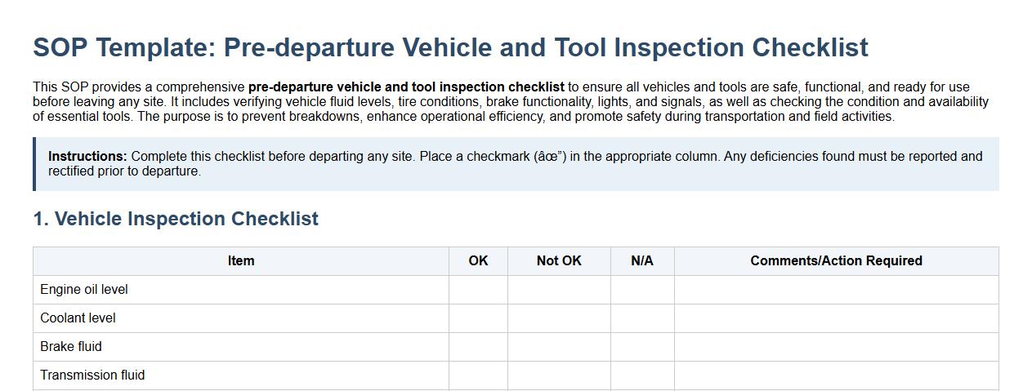Click the SOP Template page title
Viewport: 1032px width, 391px height.
[x=450, y=47]
